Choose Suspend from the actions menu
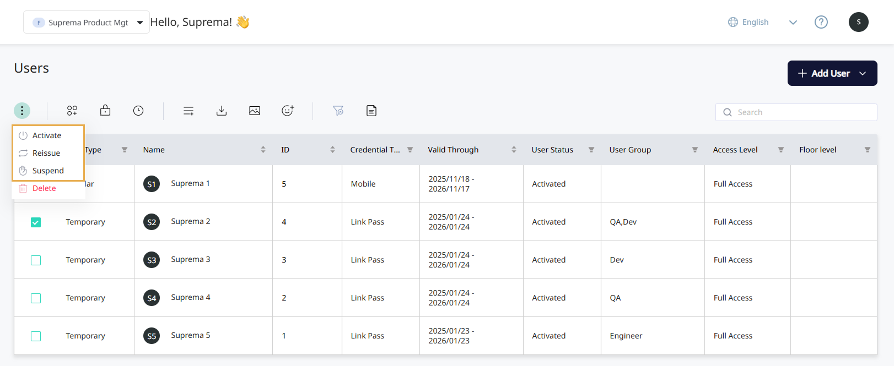Viewport: 894px width, 366px height. point(48,171)
